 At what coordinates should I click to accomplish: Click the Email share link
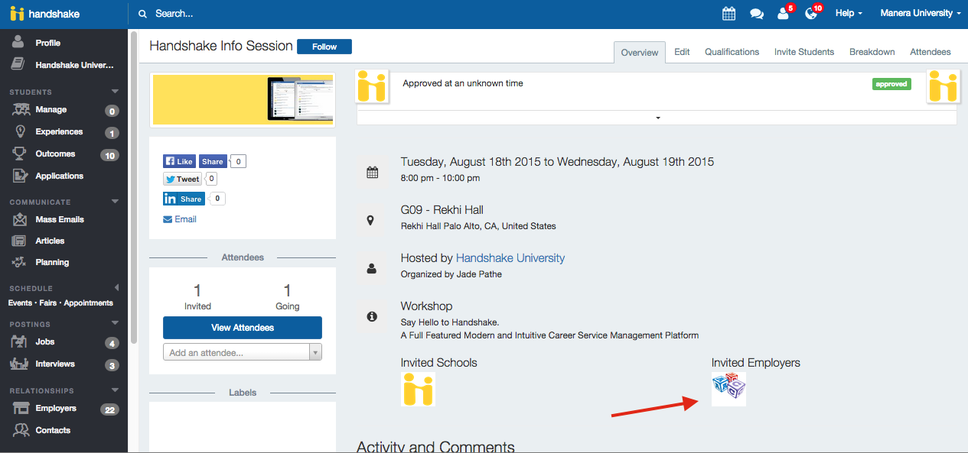[x=180, y=219]
